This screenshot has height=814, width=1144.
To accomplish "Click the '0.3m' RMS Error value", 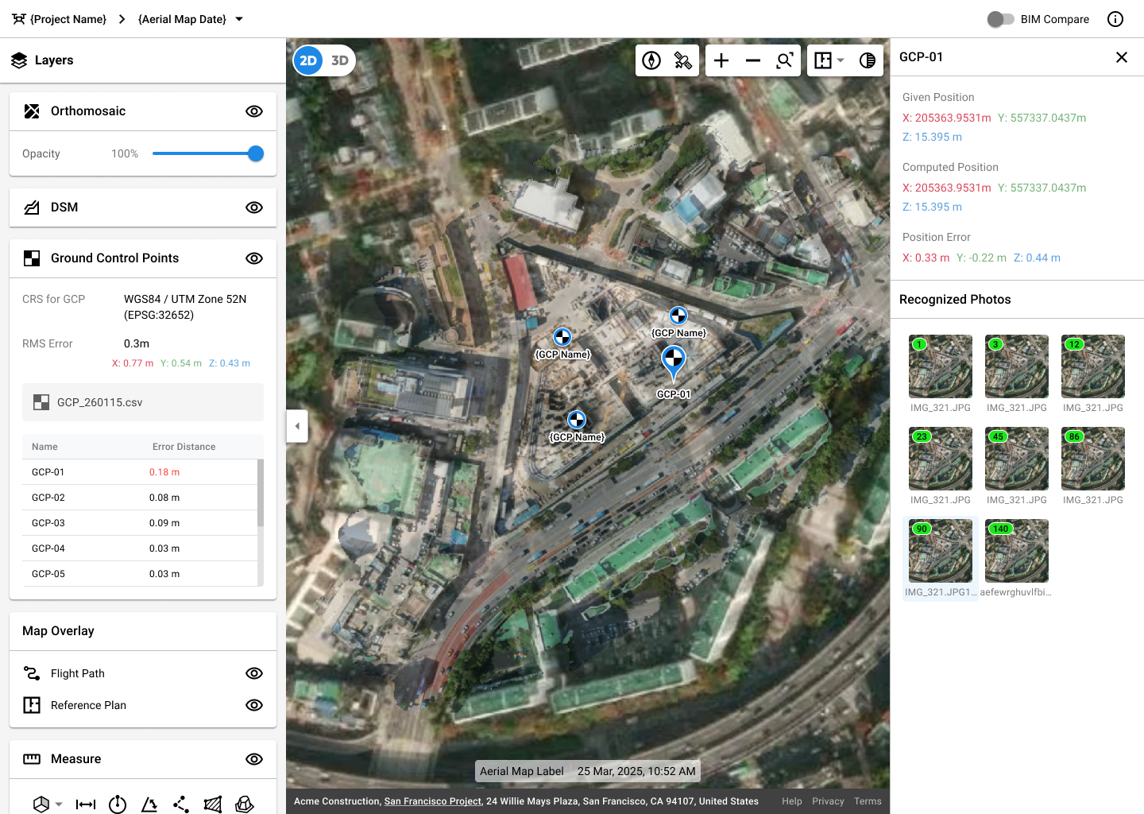I will (137, 343).
